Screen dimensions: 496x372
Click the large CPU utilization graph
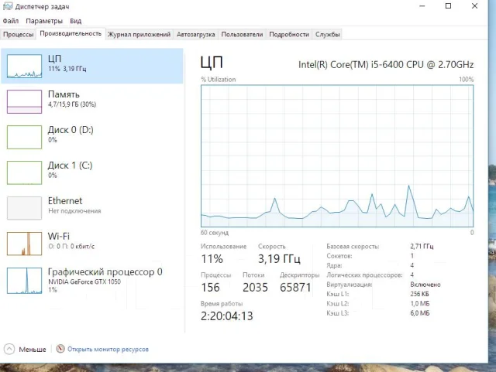337,156
